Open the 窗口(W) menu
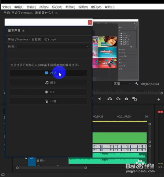Image resolution: width=164 pixels, height=177 pixels. click(x=96, y=7)
